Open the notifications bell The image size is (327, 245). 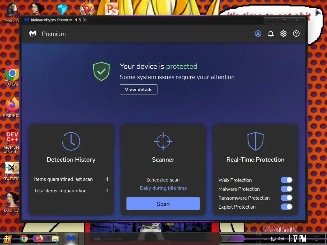pos(271,33)
